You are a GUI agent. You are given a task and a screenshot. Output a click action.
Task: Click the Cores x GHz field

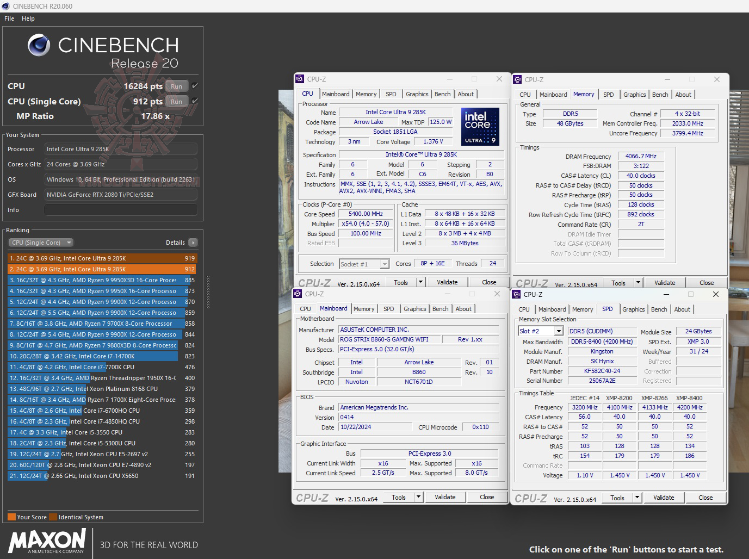tap(121, 164)
